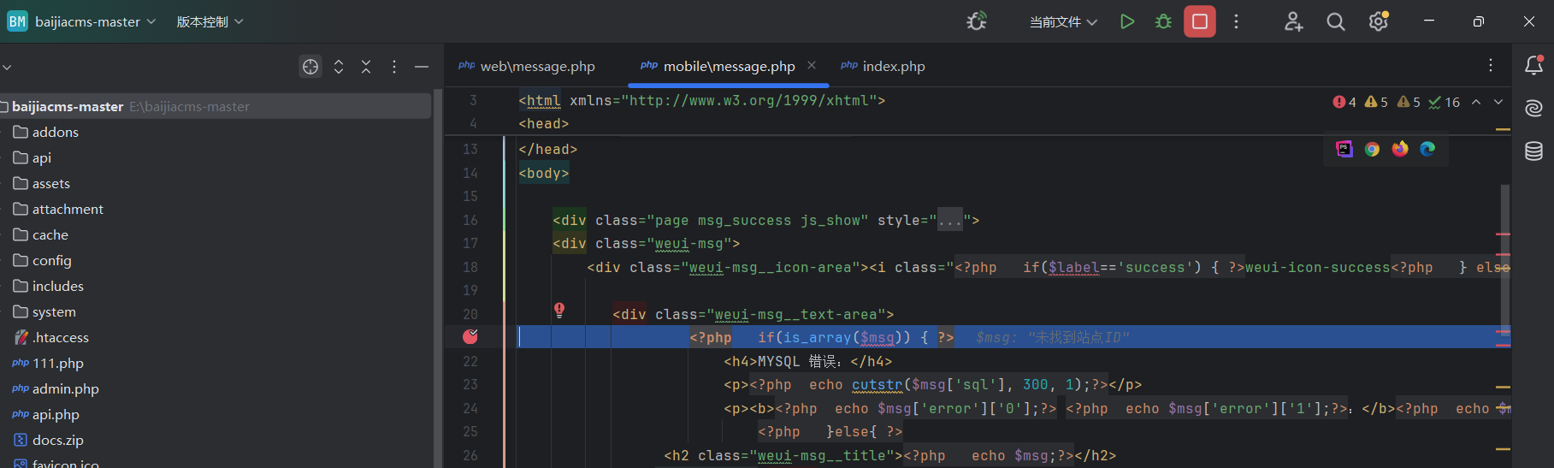The height and width of the screenshot is (468, 1554).
Task: Open Notifications bell in right sidebar
Action: click(x=1533, y=65)
